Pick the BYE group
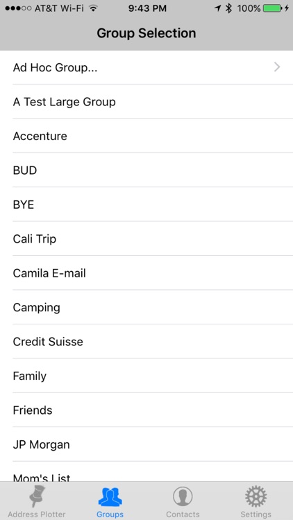 (x=146, y=205)
